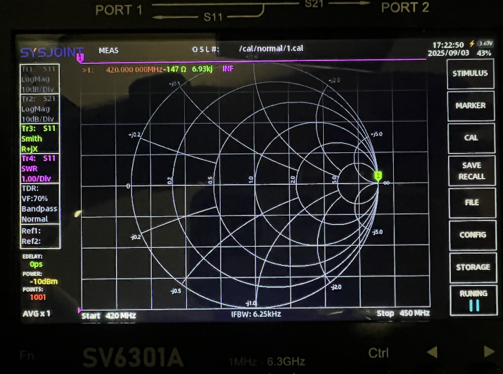Select trace Tr2 S21 LogMag

(x=40, y=109)
